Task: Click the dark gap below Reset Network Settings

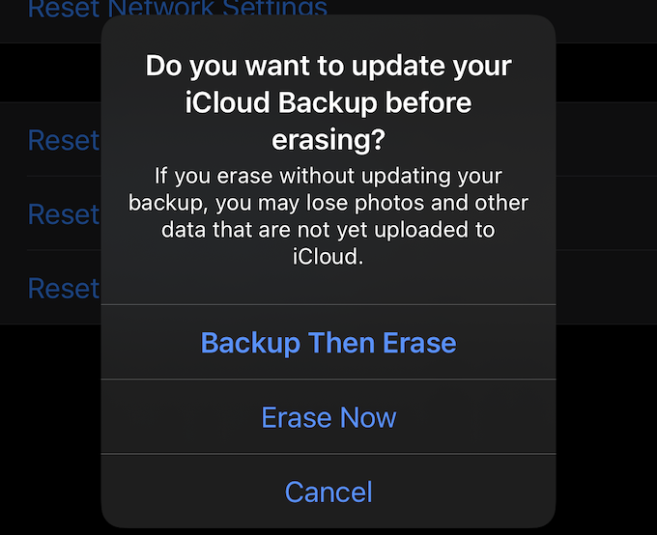Action: point(48,72)
